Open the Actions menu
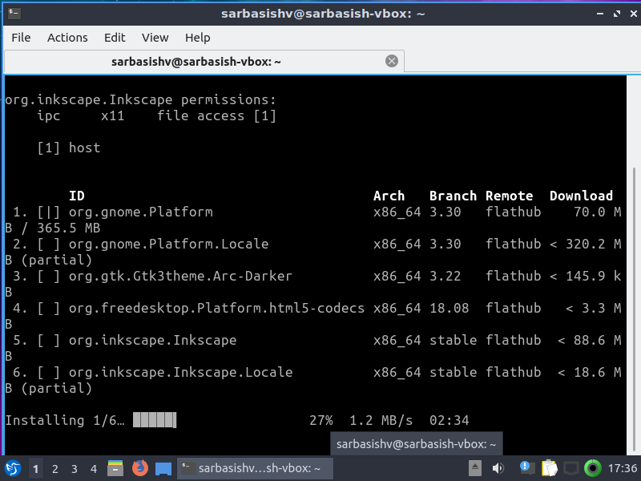The width and height of the screenshot is (641, 481). pos(67,38)
